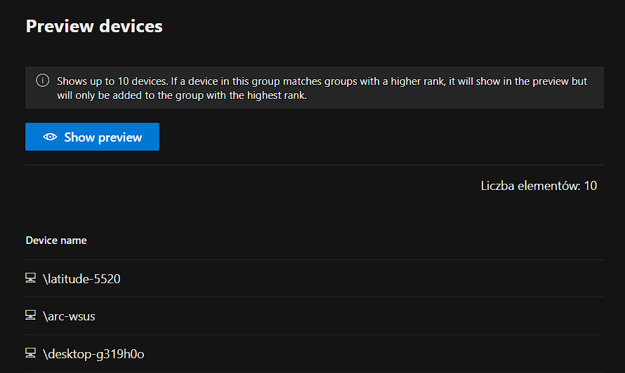
Task: Click the 'Shows up to 10 devices' sentence
Action: [x=112, y=81]
